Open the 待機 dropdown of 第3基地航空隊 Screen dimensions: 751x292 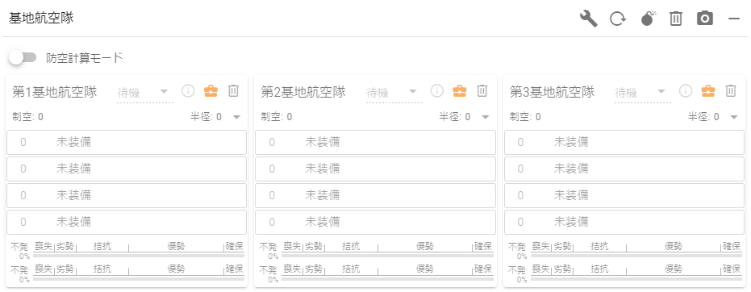tap(643, 93)
